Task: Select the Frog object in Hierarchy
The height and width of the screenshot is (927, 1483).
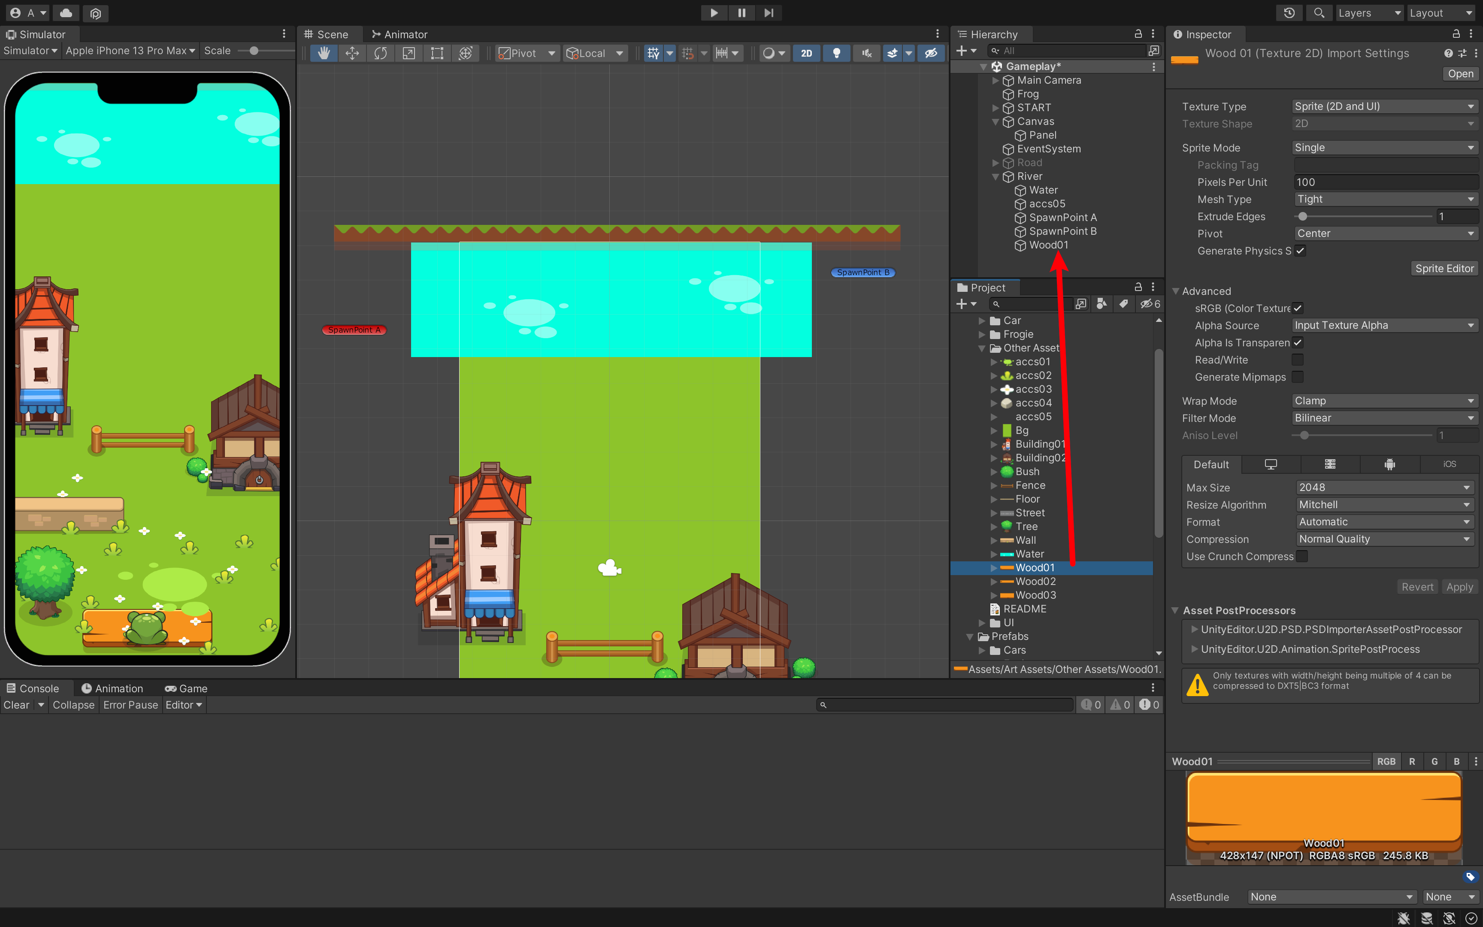Action: tap(1028, 94)
